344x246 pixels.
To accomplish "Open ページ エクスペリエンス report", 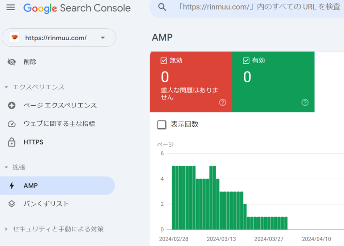I will click(x=60, y=106).
